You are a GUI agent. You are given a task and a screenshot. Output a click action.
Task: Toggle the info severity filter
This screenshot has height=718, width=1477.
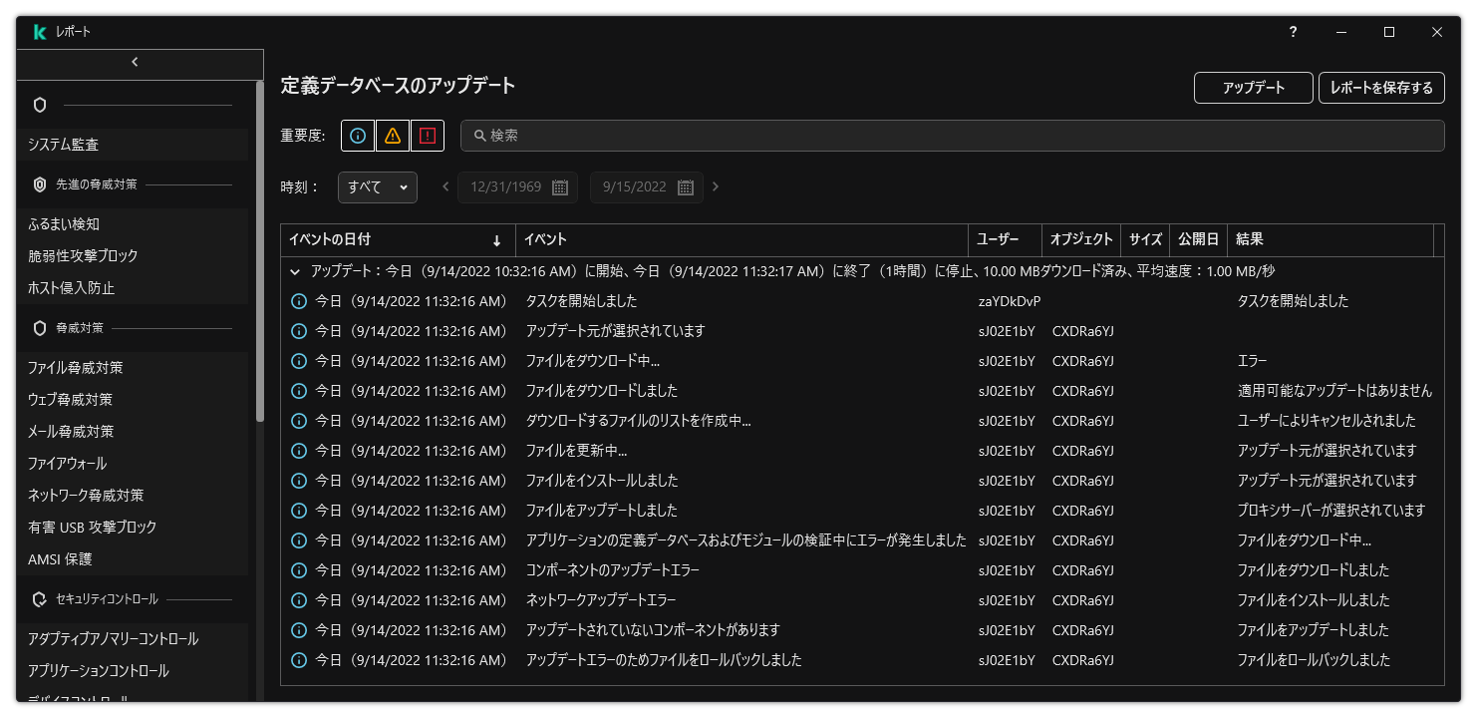(357, 135)
